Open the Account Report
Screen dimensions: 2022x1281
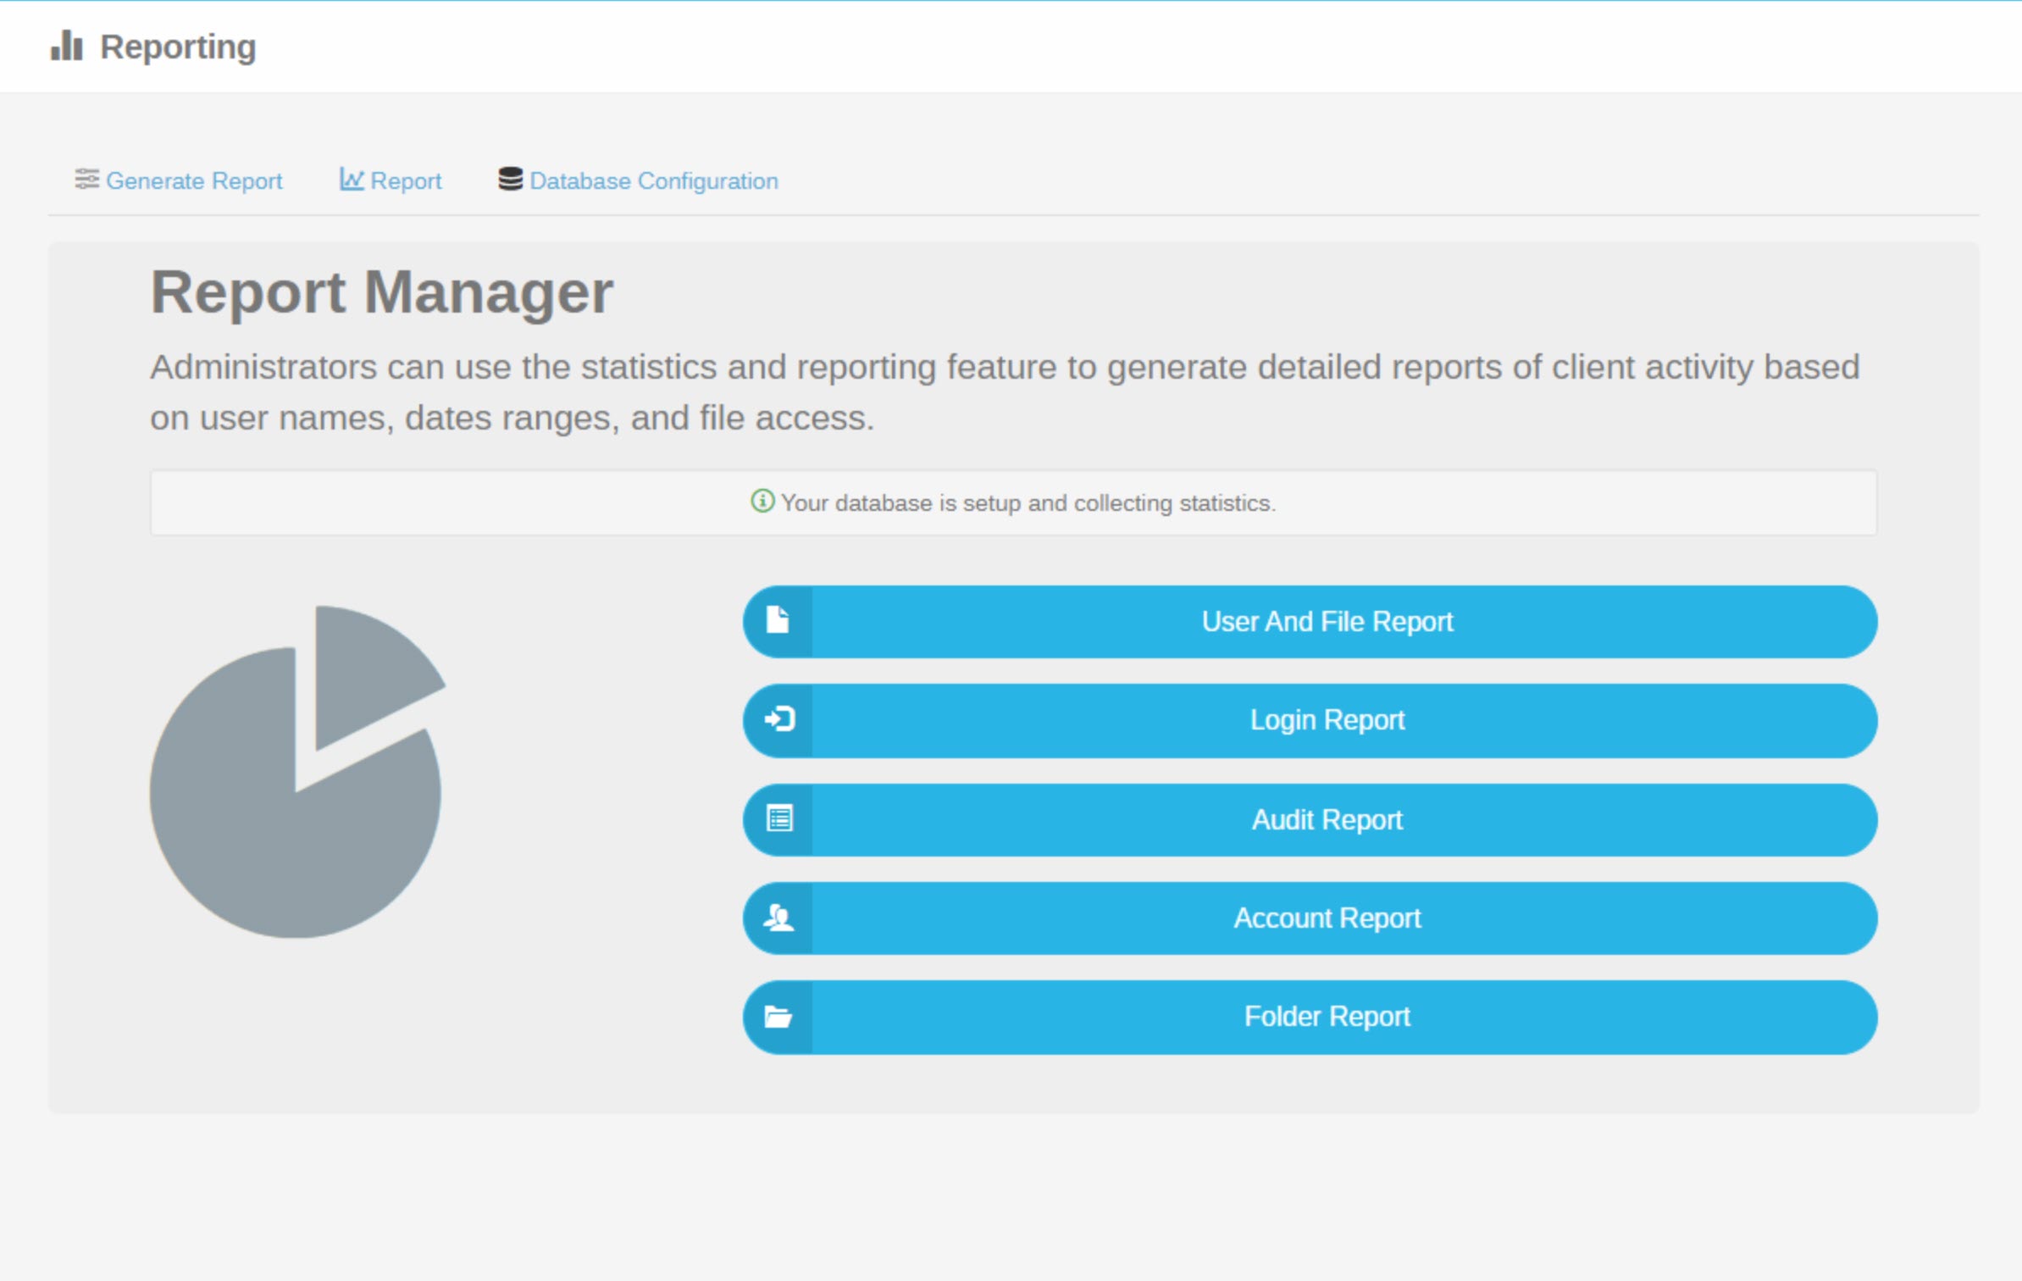1310,918
